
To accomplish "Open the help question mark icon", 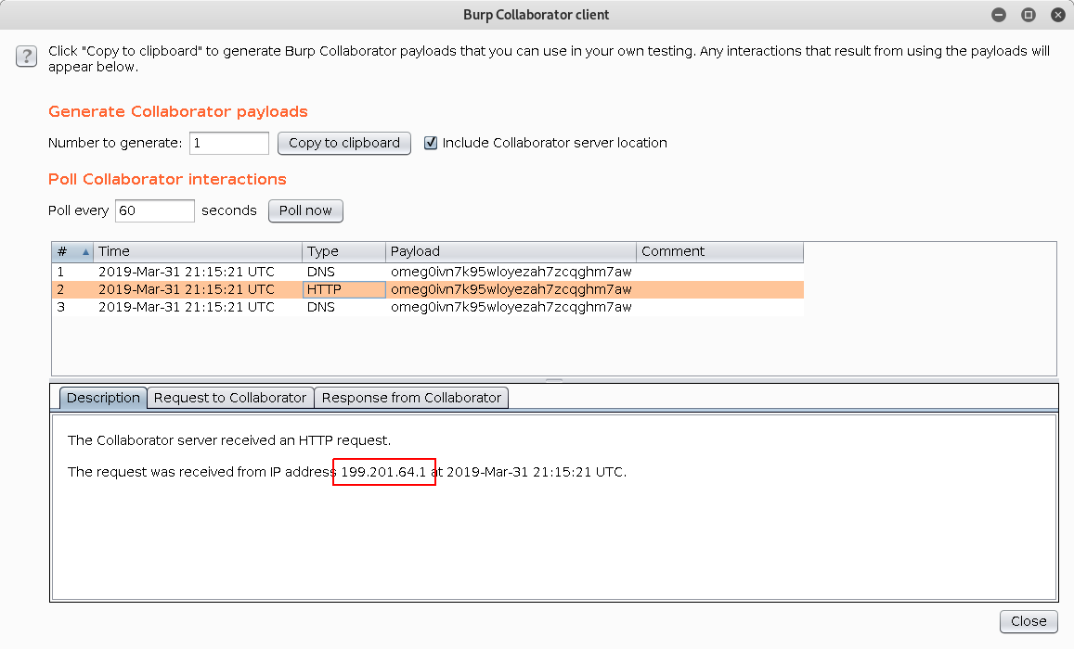I will point(26,56).
